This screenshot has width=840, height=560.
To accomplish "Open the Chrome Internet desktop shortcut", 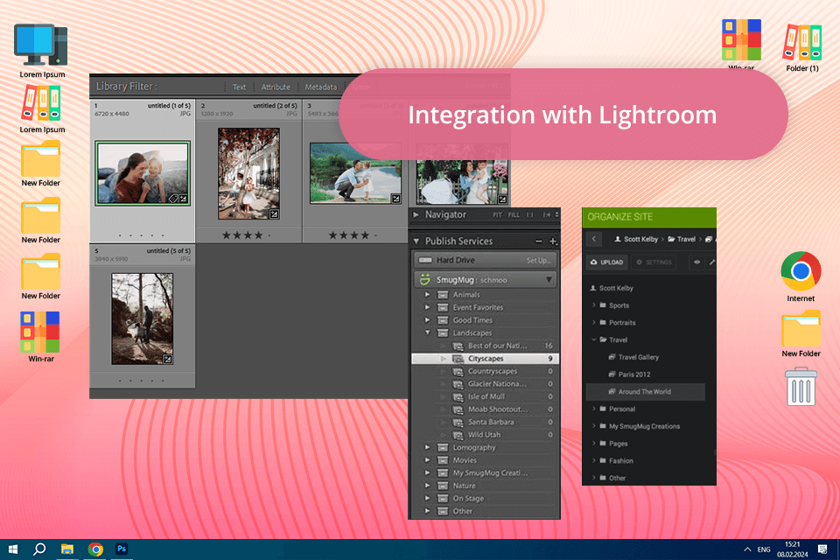I will click(801, 271).
